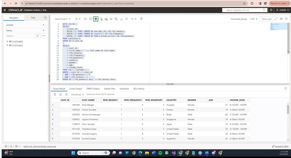Select the Ding Margas customer name cell
Image resolution: width=291 pixels, height=158 pixels.
pyautogui.click(x=91, y=105)
